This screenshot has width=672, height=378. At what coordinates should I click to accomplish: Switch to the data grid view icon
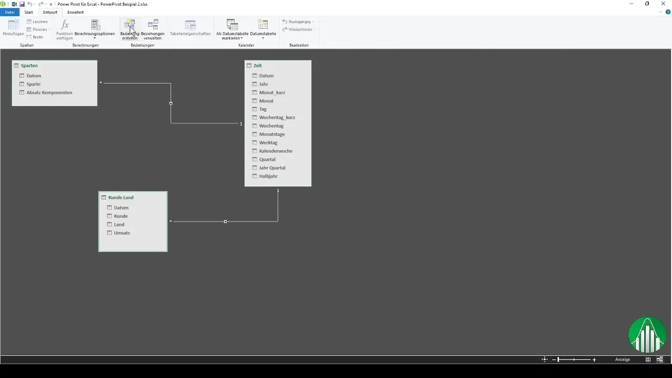(648, 360)
